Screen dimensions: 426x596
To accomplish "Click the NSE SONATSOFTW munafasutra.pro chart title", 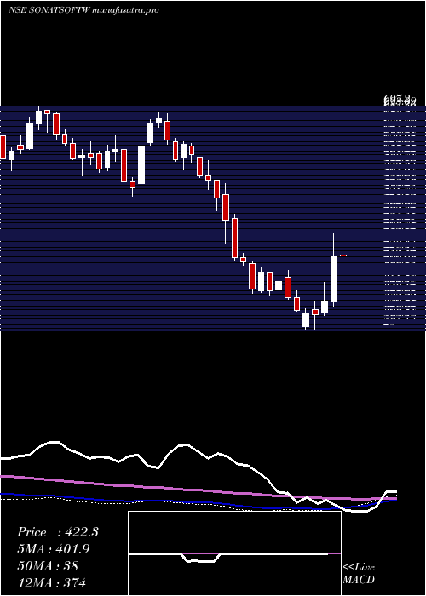I will pos(83,10).
